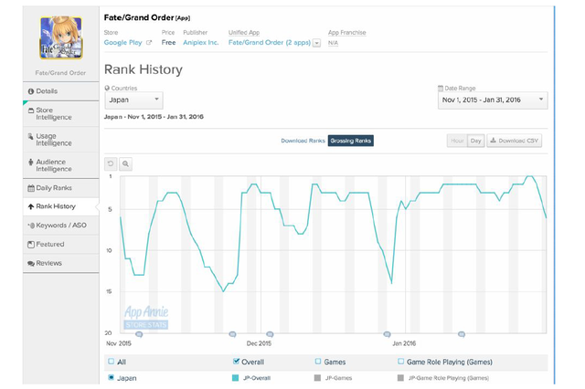Click the JP-Games gray color swatch
585x389 pixels.
(x=317, y=378)
